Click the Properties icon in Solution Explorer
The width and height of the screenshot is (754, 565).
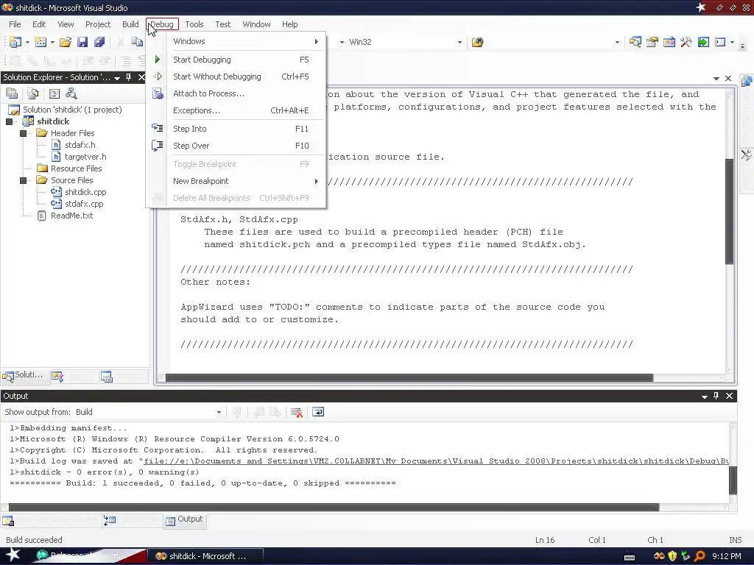pos(12,93)
